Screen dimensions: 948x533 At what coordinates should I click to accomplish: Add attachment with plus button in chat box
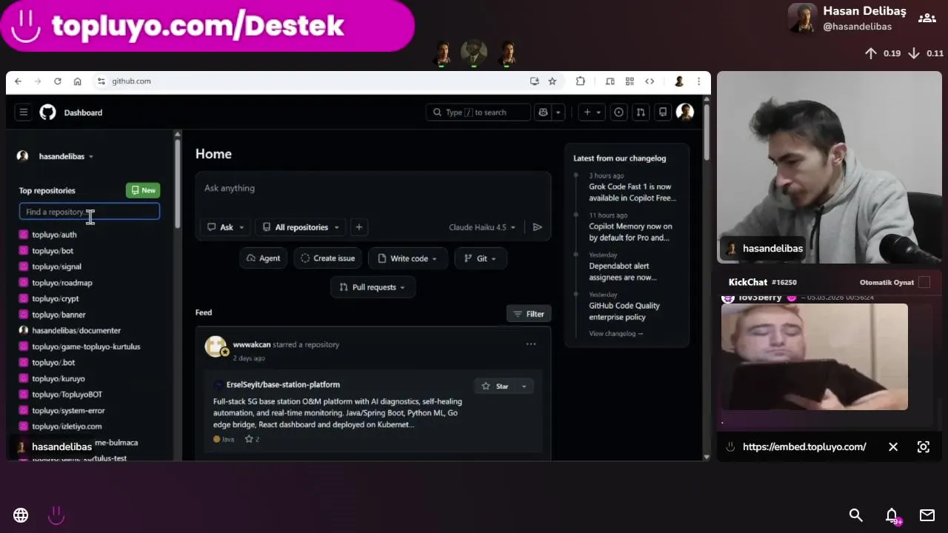click(x=358, y=227)
